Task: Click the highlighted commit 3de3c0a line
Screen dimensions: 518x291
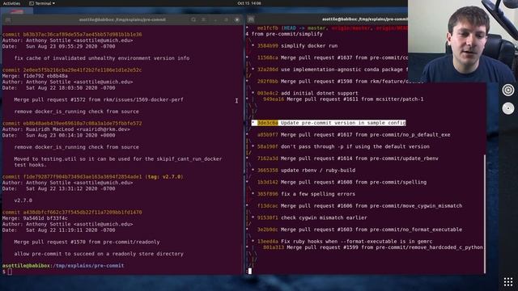Action: (x=329, y=123)
